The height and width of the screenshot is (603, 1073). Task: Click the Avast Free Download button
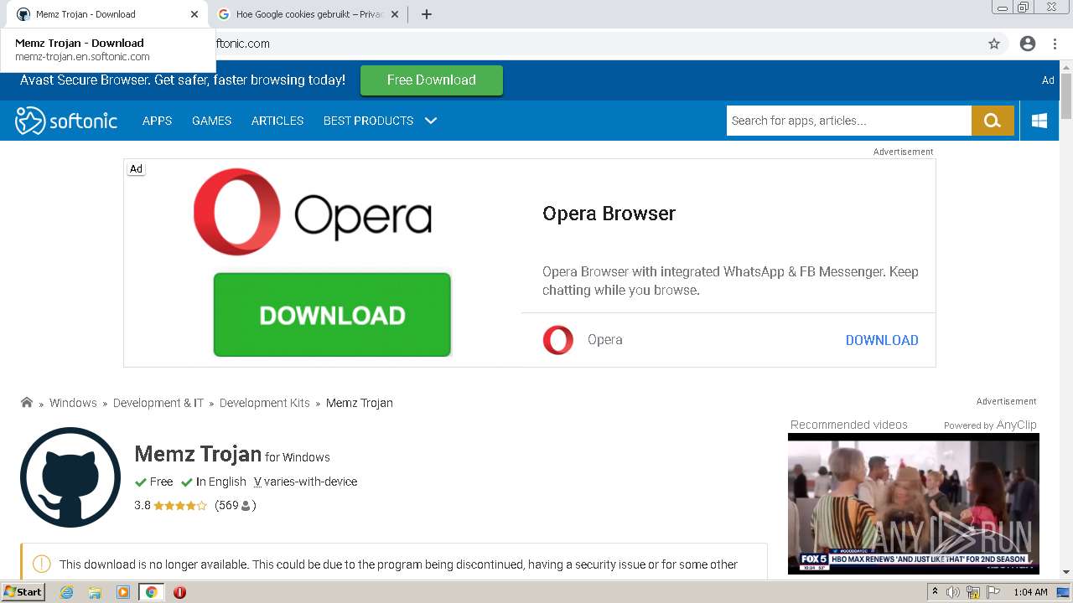coord(432,80)
